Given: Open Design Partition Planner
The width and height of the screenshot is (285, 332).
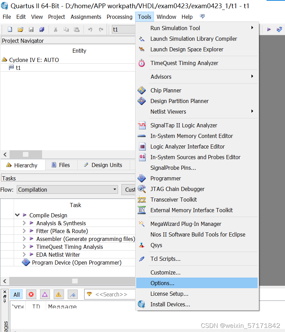Looking at the screenshot, I should point(197,101).
